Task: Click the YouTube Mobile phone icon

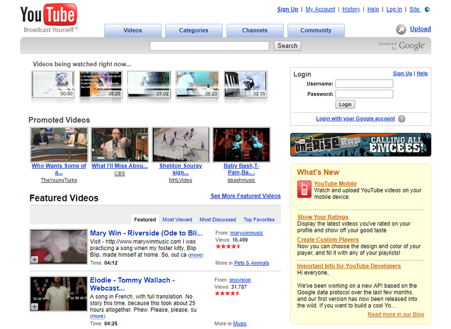Action: point(304,188)
